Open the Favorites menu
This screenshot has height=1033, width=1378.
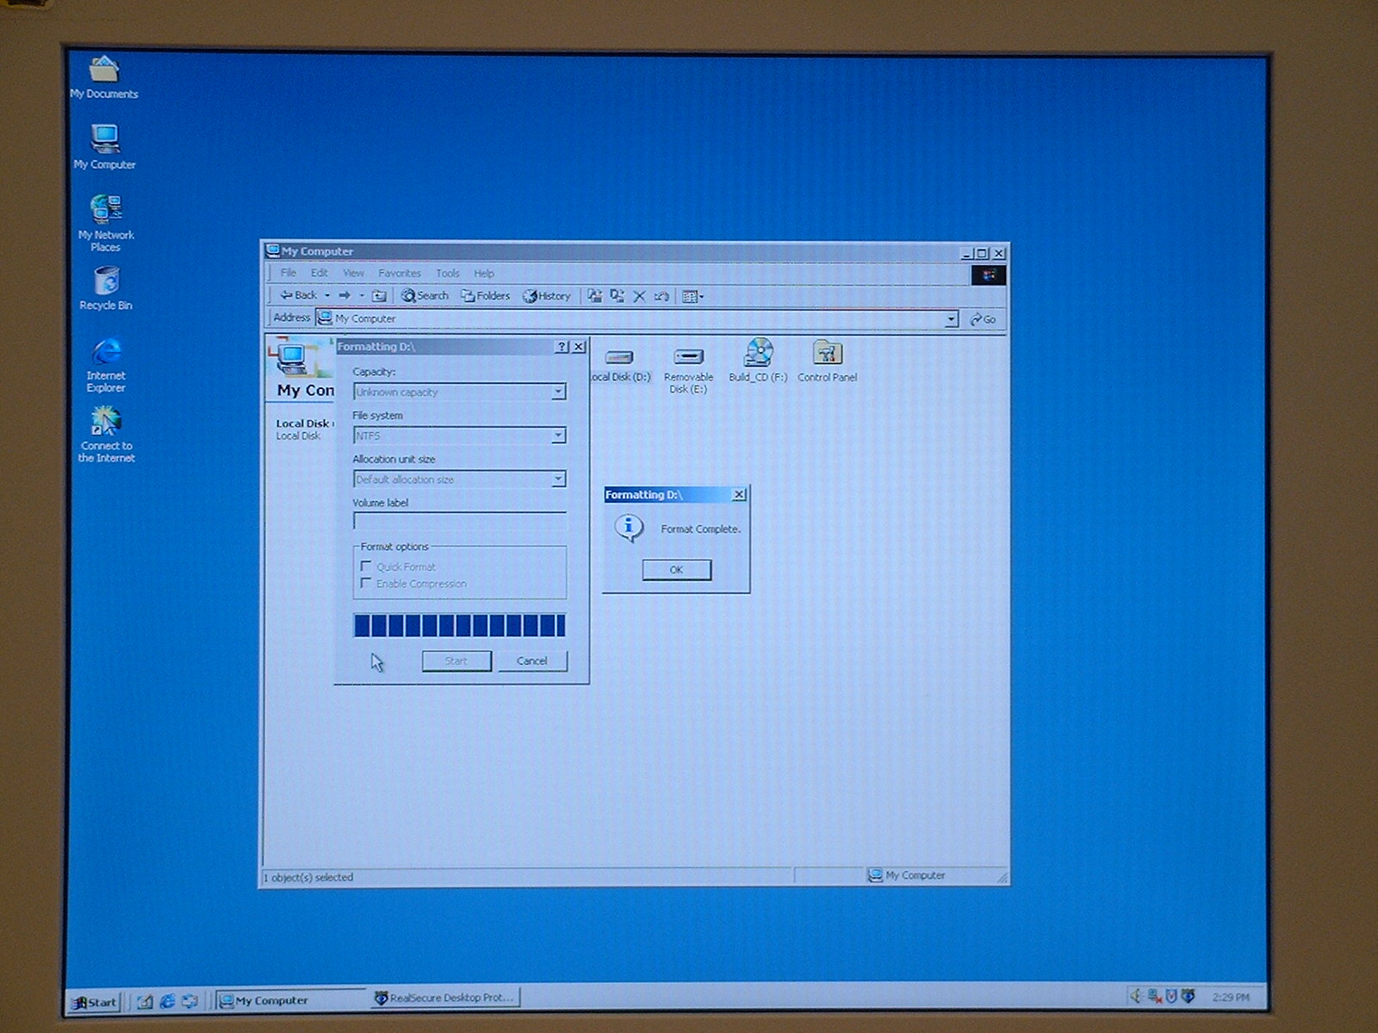click(399, 273)
